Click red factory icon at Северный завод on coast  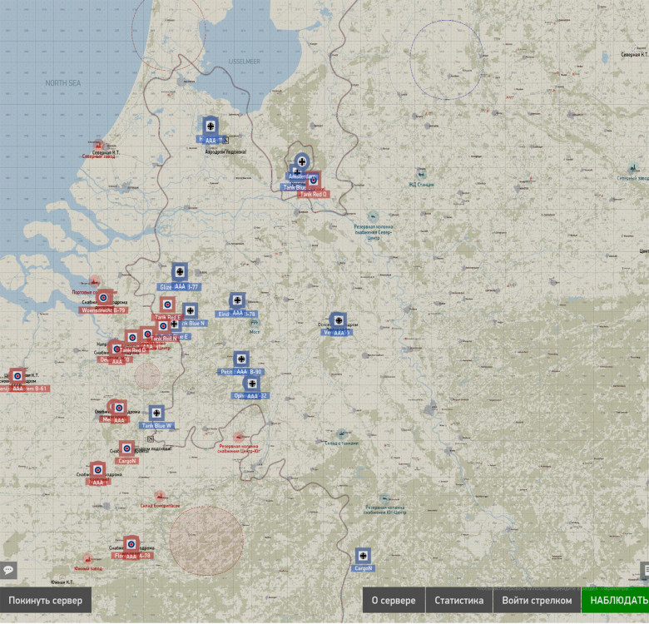(98, 146)
